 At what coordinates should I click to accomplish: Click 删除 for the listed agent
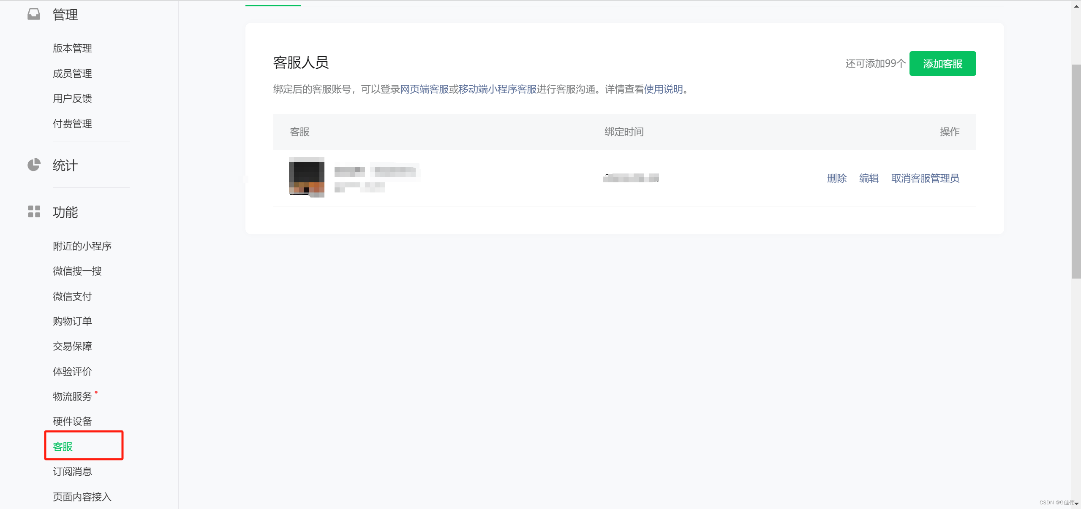836,179
